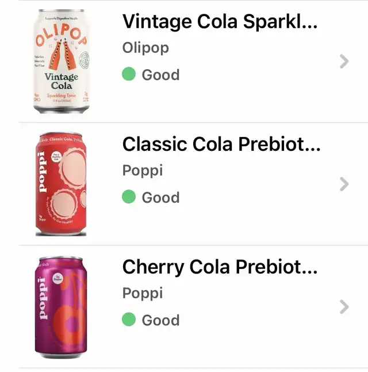Select the Good rating text for Cherry Cola
The height and width of the screenshot is (372, 368).
tap(160, 320)
